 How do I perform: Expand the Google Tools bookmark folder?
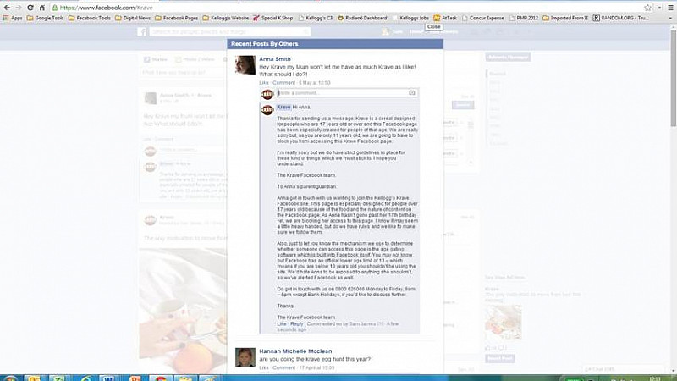tap(46, 18)
